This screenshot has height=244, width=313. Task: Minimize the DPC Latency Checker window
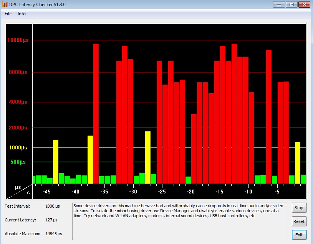(x=279, y=4)
